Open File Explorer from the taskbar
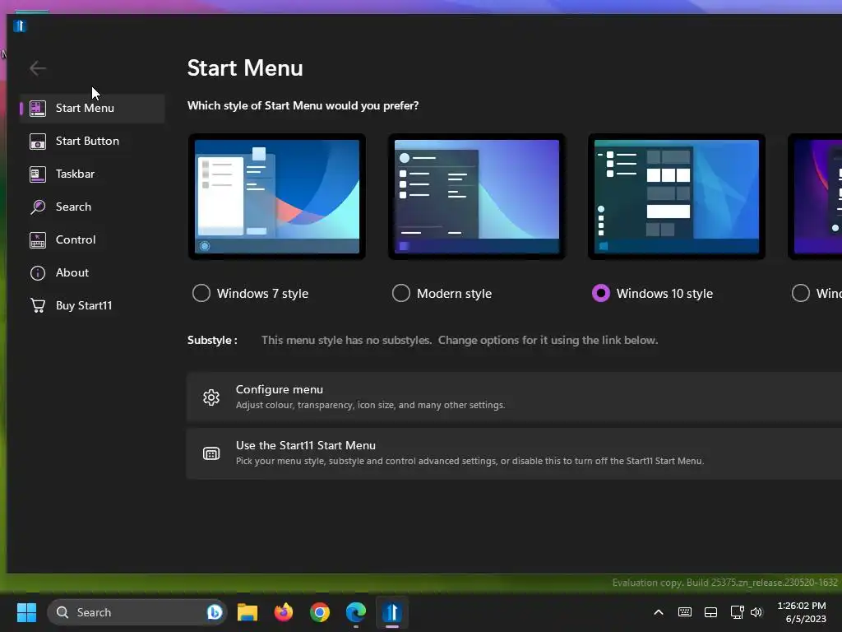 click(248, 612)
